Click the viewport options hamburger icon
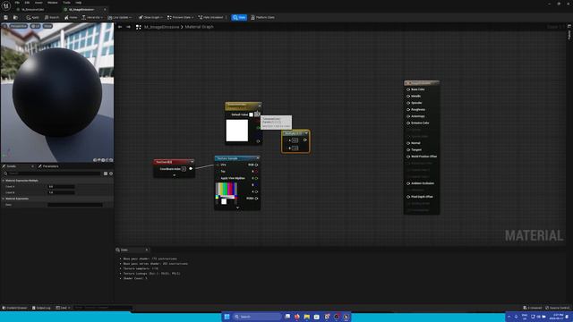 coord(4,26)
